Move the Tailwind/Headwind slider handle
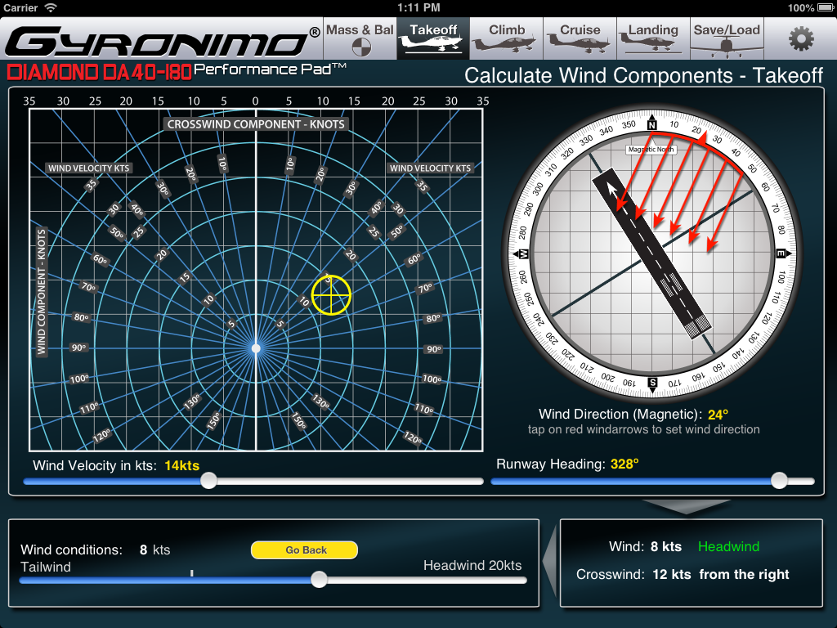Image resolution: width=837 pixels, height=628 pixels. click(x=320, y=580)
